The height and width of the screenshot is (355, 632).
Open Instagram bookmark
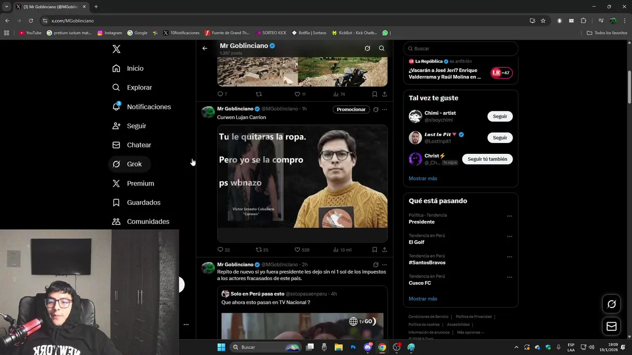tap(110, 33)
